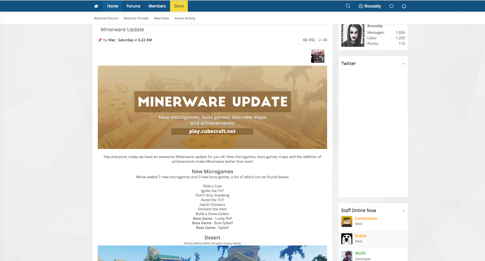Open Mac's profile from the byline
This screenshot has width=485, height=261.
(x=112, y=40)
